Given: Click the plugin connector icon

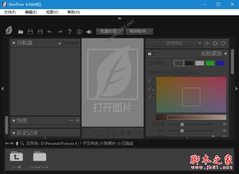Looking at the screenshot, I should click(89, 32).
